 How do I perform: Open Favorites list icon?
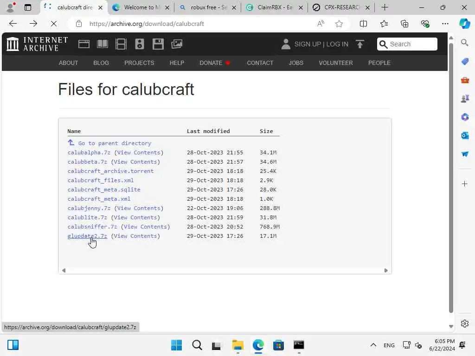384,24
